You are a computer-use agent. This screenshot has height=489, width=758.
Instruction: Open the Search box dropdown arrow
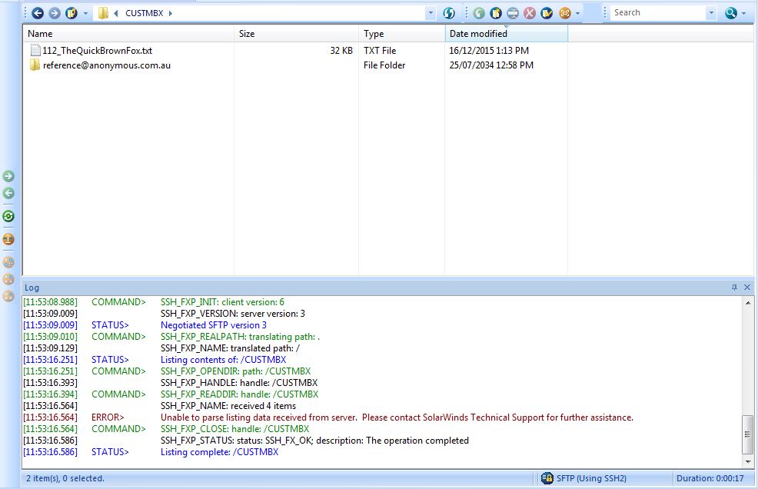(711, 13)
